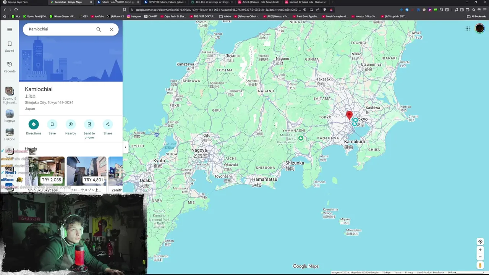Click the Türkiye region link
The height and width of the screenshot is (275, 489).
(386, 272)
